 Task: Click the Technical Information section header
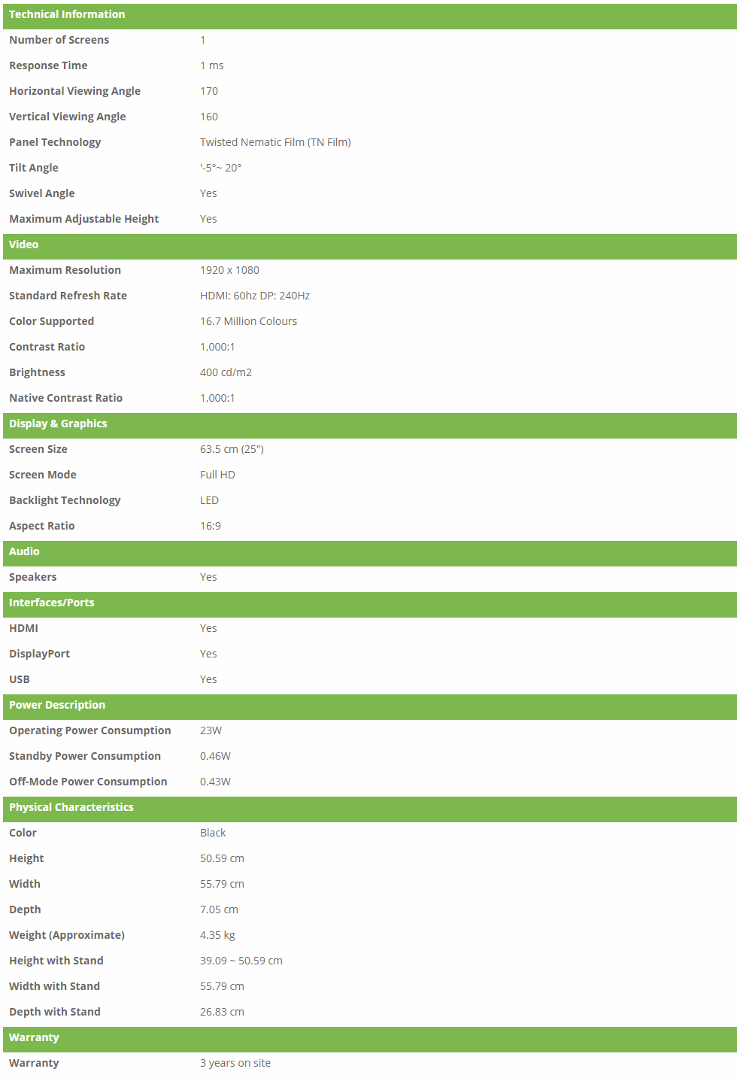click(x=67, y=14)
